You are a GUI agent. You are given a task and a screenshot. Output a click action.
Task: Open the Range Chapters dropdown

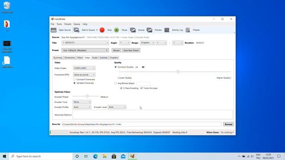(x=147, y=43)
